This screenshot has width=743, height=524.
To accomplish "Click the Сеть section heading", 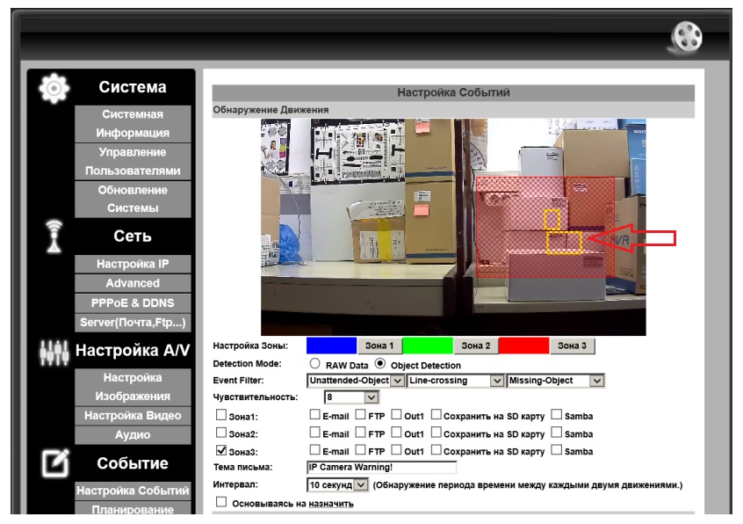I will 133,236.
